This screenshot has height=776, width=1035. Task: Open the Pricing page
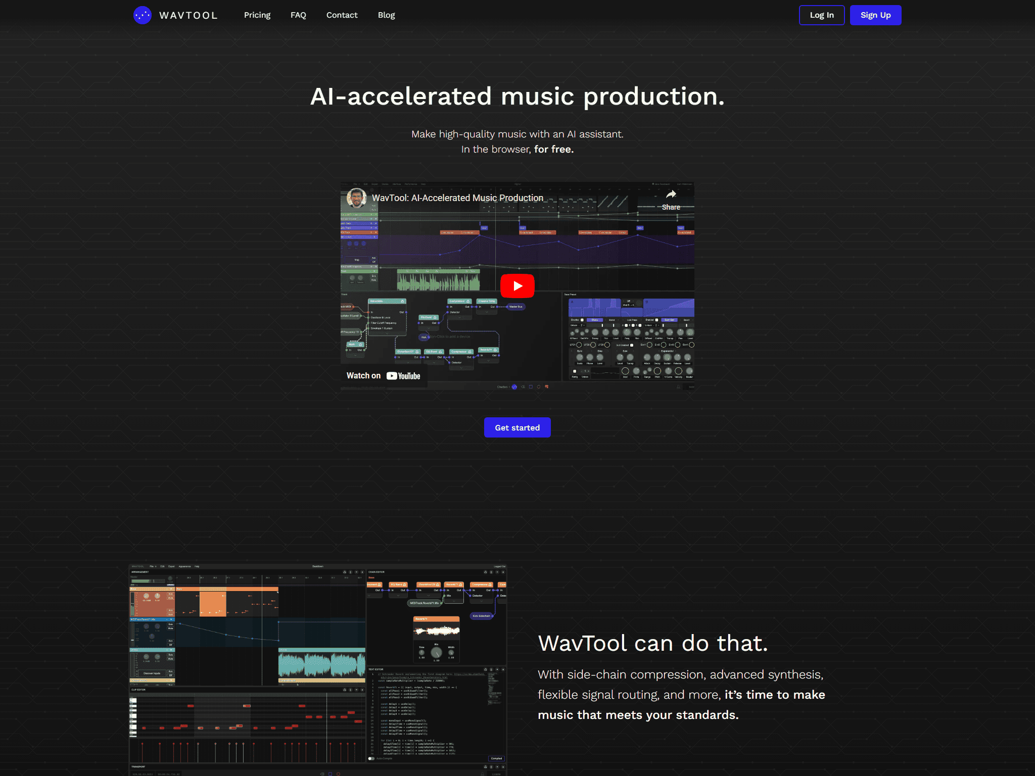coord(257,15)
